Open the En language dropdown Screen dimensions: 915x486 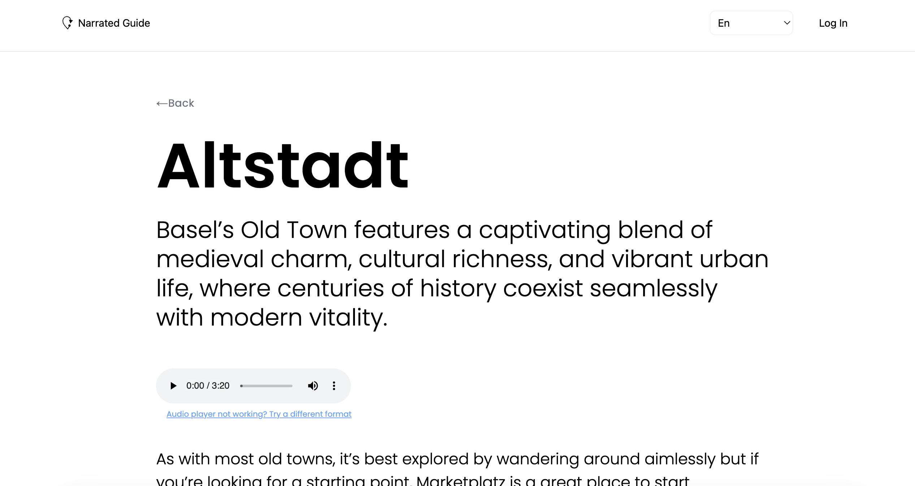751,23
